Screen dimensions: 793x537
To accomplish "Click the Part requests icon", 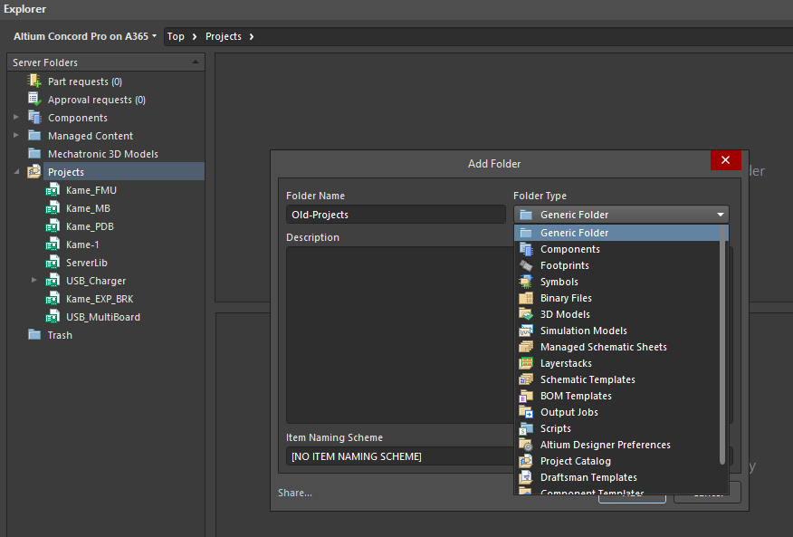I will click(x=34, y=81).
